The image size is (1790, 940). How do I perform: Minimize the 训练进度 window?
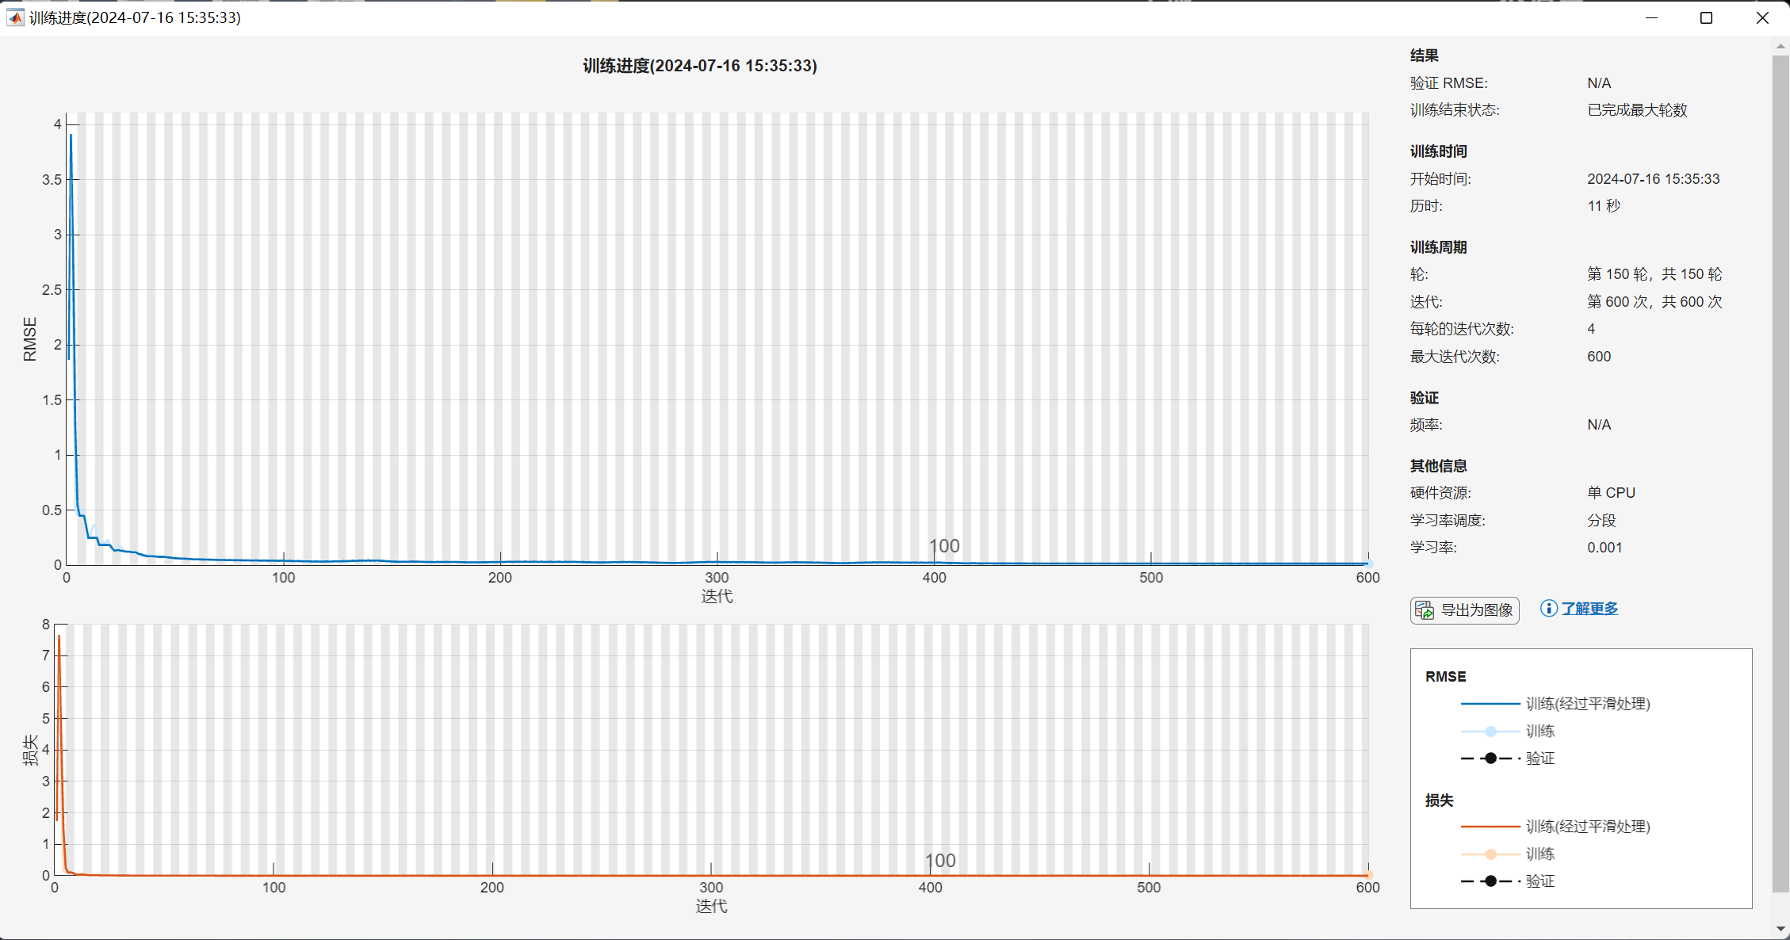[x=1651, y=17]
